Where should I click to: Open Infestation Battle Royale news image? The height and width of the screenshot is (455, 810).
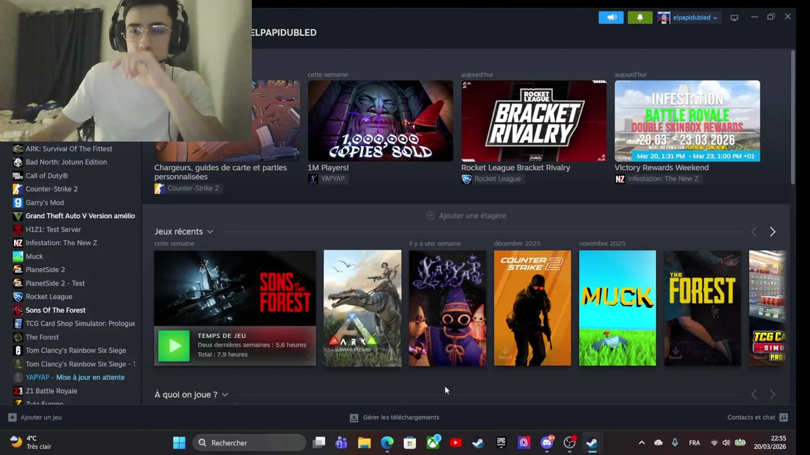pyautogui.click(x=687, y=121)
